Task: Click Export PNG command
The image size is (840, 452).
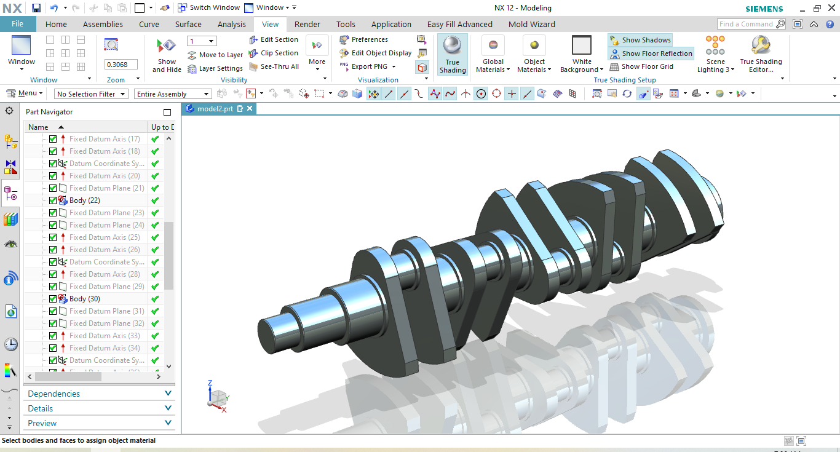Action: (x=368, y=66)
